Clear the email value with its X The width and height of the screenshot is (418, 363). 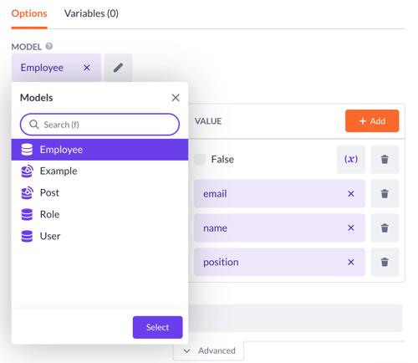[351, 193]
